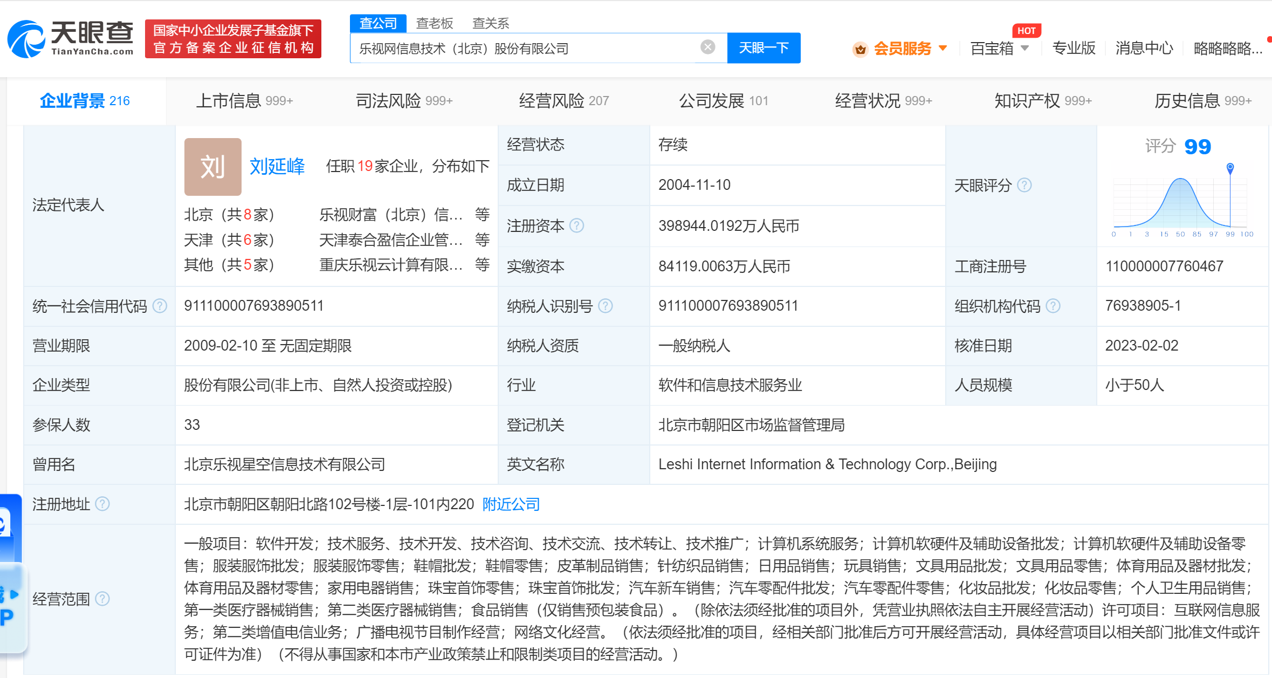Open the 经营风险 tab

pos(564,101)
